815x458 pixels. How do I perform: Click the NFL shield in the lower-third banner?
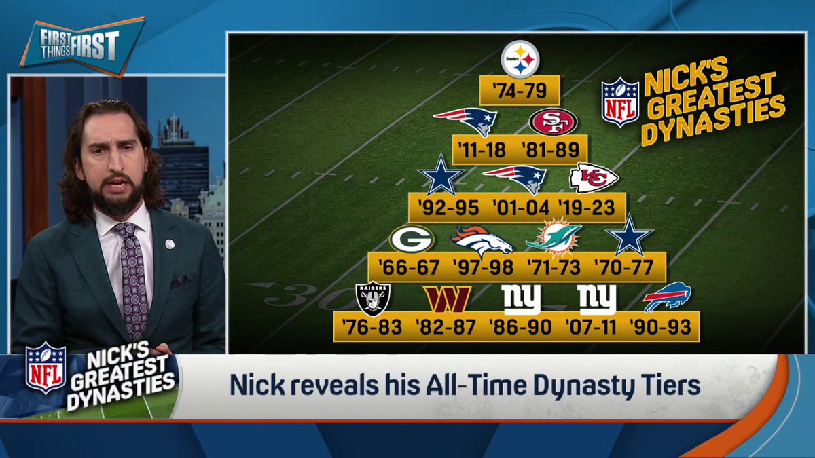coord(46,367)
